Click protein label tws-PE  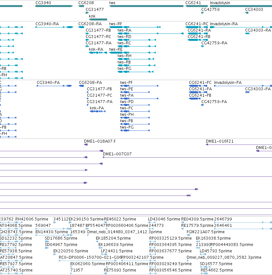click(127, 89)
